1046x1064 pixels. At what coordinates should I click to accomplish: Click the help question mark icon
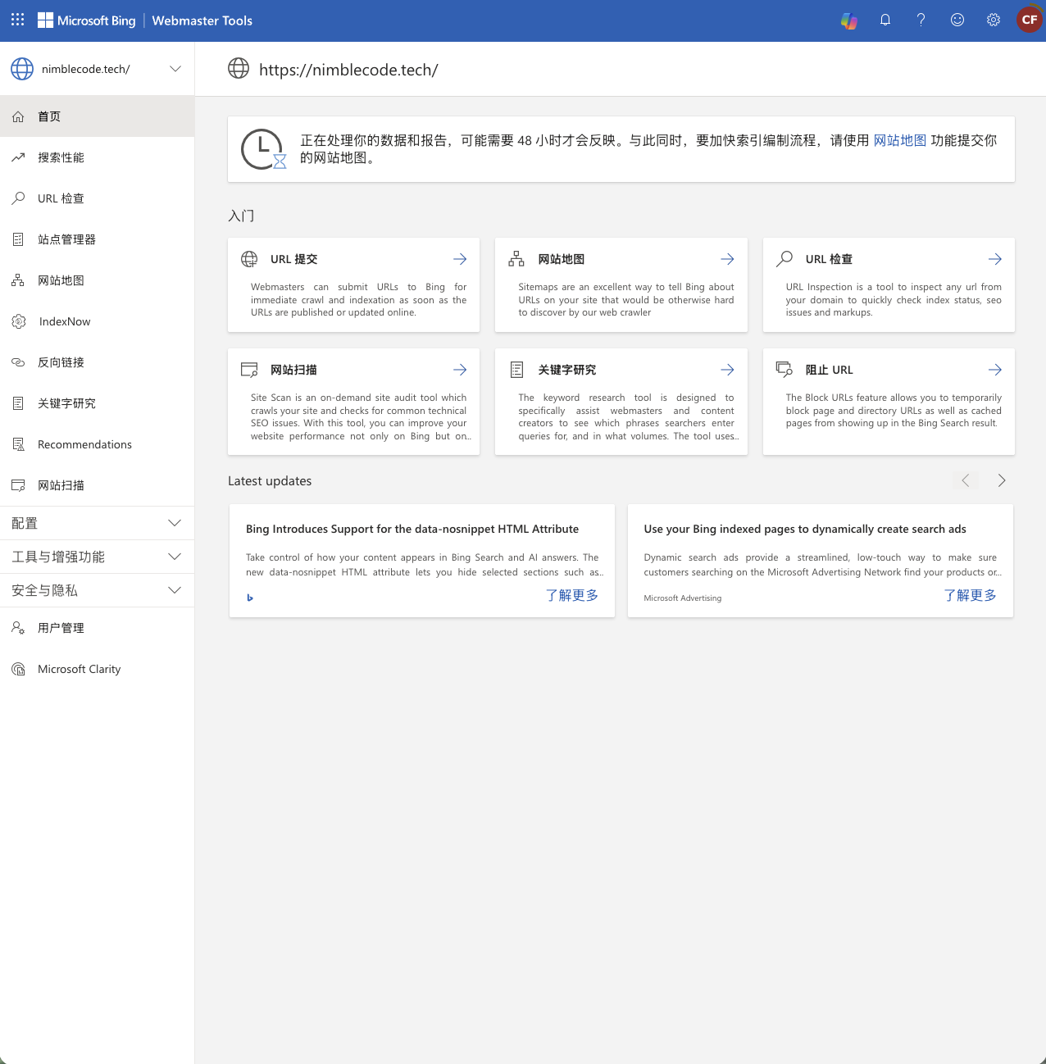point(921,20)
